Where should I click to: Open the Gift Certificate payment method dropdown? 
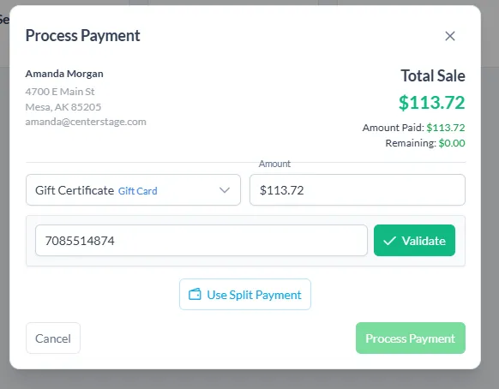[133, 190]
